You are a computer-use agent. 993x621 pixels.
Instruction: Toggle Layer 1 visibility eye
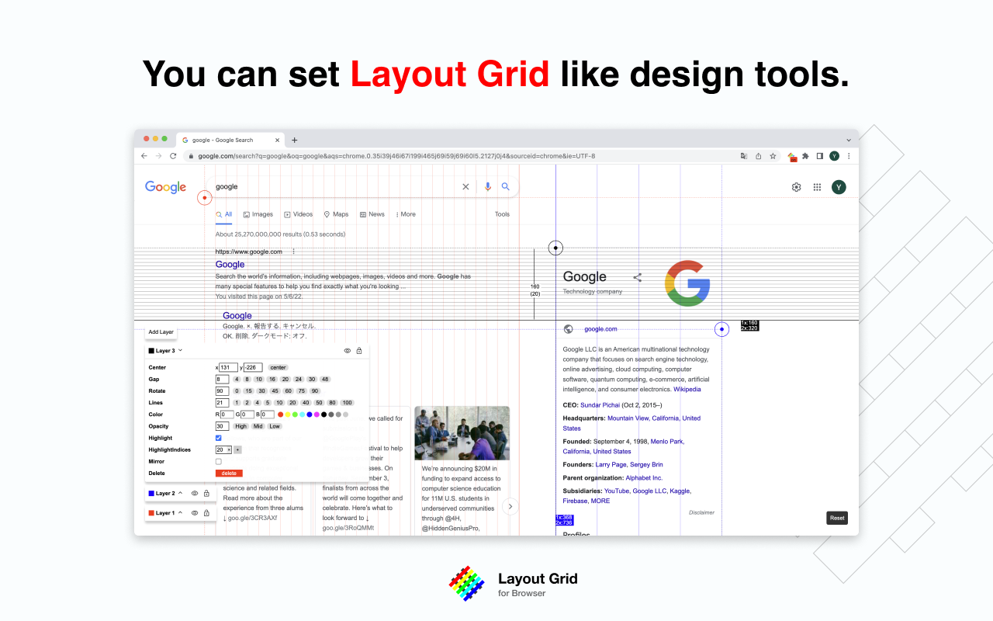click(195, 513)
